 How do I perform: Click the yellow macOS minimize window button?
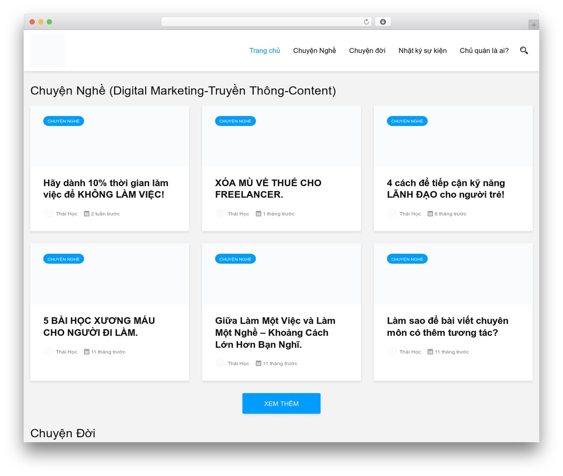click(41, 22)
